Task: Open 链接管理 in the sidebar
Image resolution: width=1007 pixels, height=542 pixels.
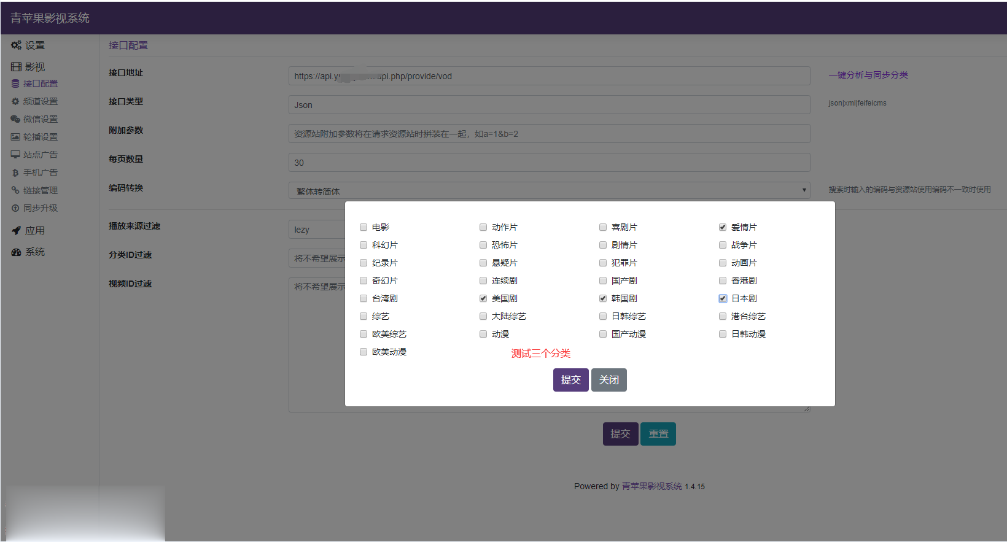Action: pos(40,190)
